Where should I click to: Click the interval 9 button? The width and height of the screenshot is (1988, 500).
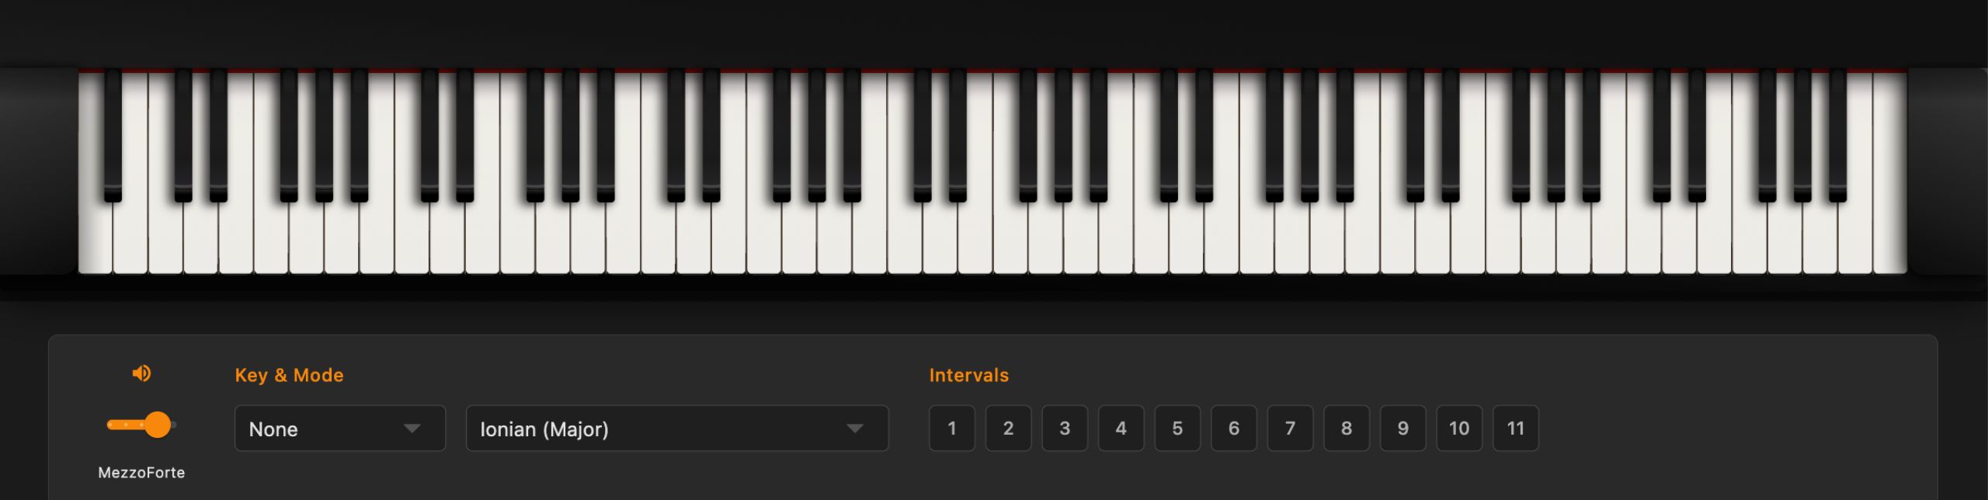click(x=1402, y=428)
